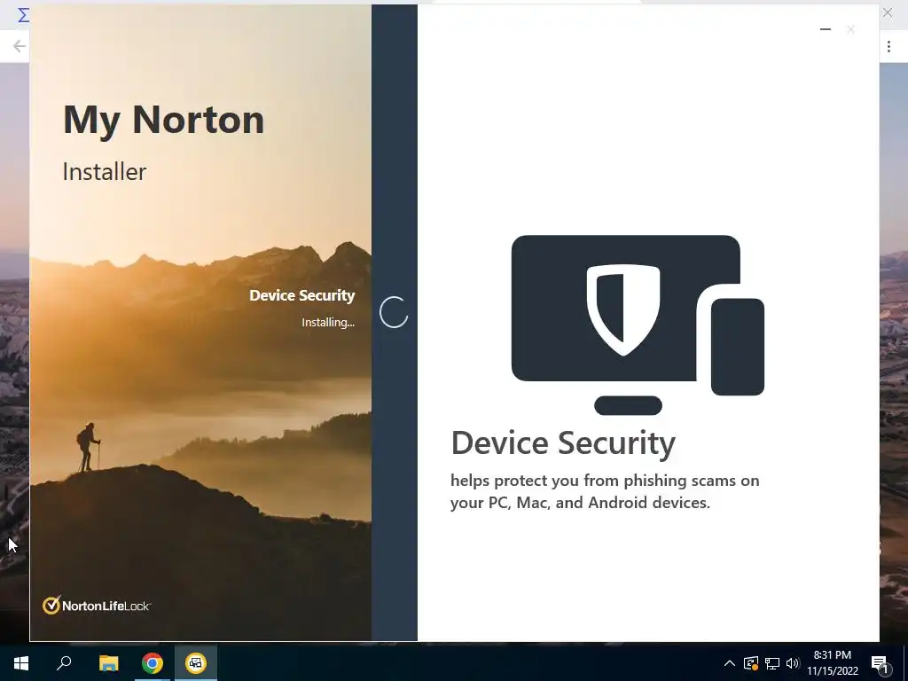Viewport: 908px width, 681px height.
Task: Click the Device Security monitor shield graphic
Action: (x=638, y=325)
